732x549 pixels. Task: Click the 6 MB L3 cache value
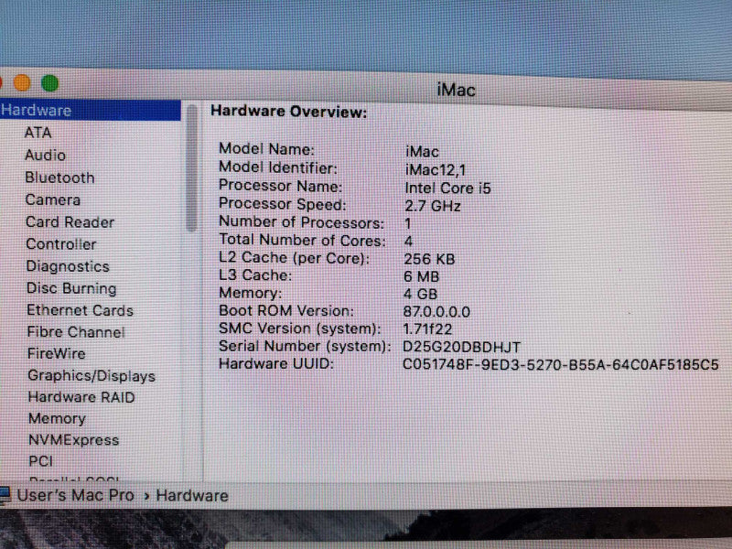422,277
